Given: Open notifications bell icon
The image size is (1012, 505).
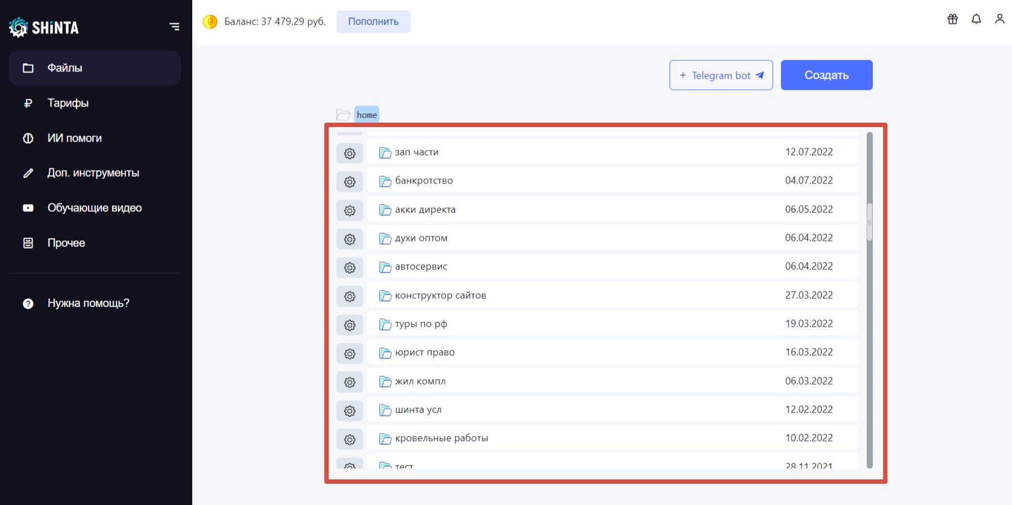Looking at the screenshot, I should (976, 19).
